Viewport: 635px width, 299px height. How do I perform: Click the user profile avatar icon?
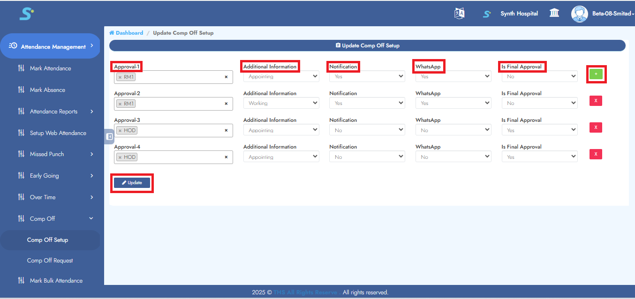tap(579, 14)
